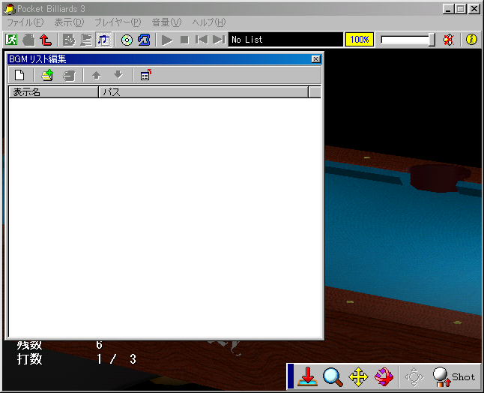Click the blue music loop icon
Viewport: 484px width, 393px height.
pyautogui.click(x=144, y=40)
